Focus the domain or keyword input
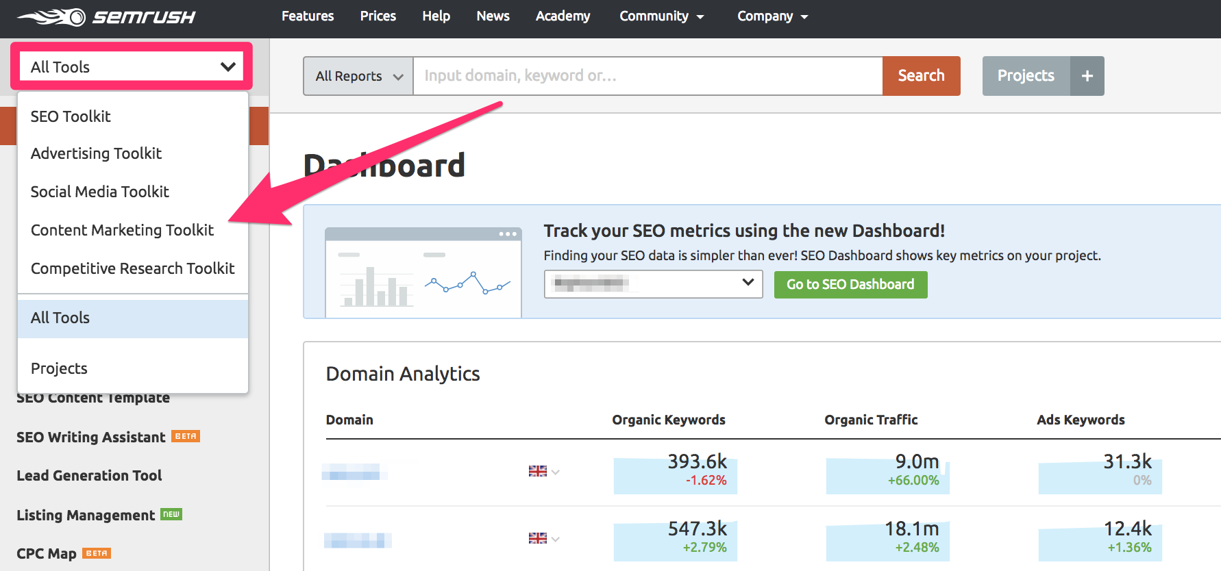1221x571 pixels. click(647, 76)
